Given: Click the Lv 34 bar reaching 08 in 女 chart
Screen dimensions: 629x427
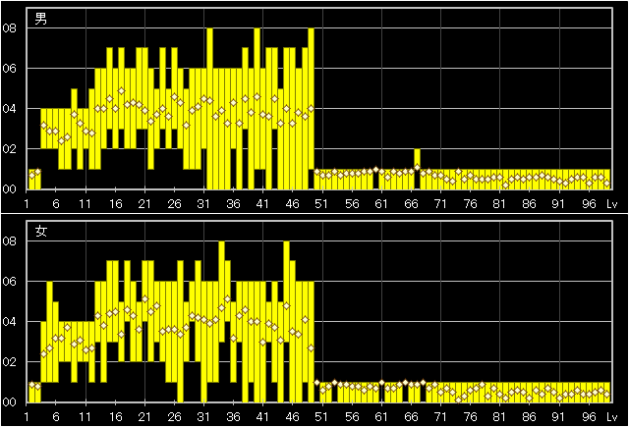Looking at the screenshot, I should (222, 292).
